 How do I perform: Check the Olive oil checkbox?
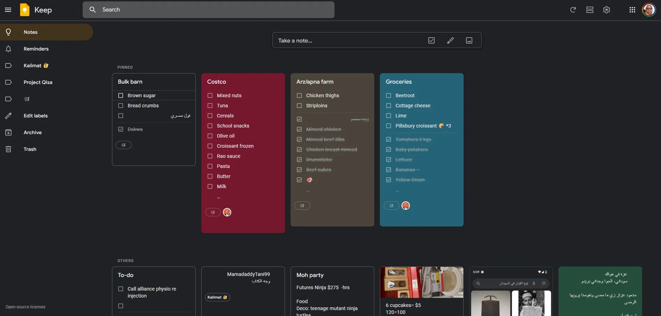210,136
